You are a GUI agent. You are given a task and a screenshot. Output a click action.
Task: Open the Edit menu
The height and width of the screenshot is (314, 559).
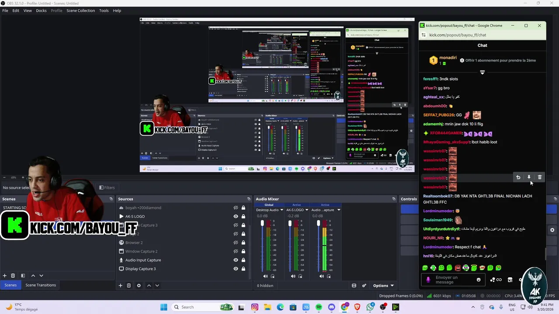coord(16,10)
